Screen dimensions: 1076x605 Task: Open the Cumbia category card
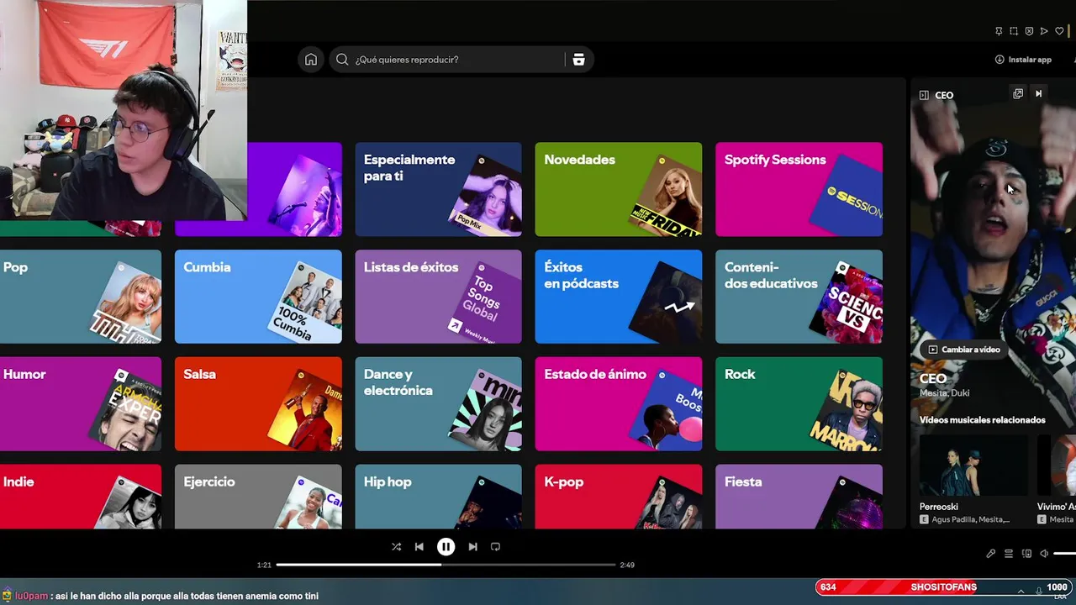(x=258, y=297)
